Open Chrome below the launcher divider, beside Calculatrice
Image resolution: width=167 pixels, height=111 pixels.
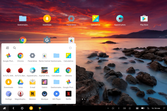point(68,70)
